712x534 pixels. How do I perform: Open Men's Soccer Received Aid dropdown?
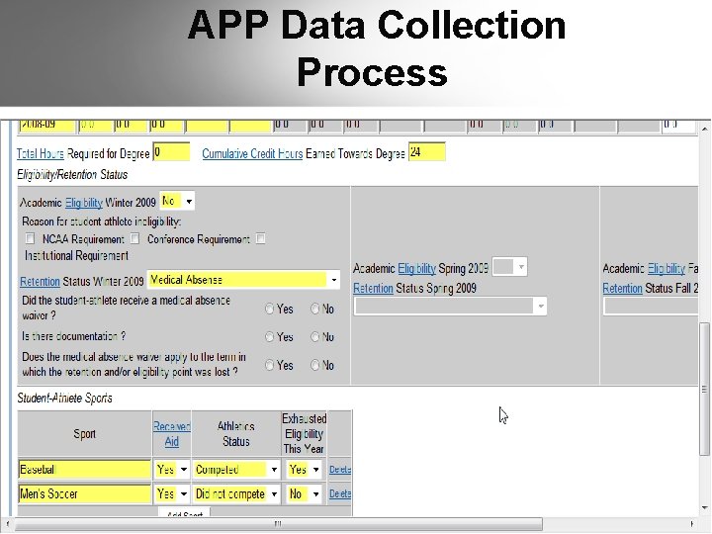(x=172, y=493)
